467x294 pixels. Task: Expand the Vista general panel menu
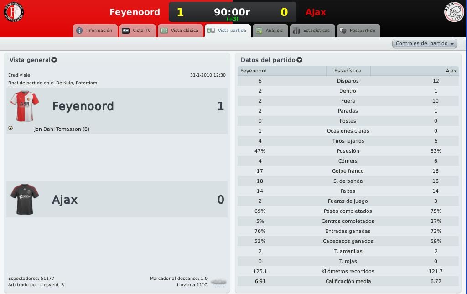pos(54,60)
